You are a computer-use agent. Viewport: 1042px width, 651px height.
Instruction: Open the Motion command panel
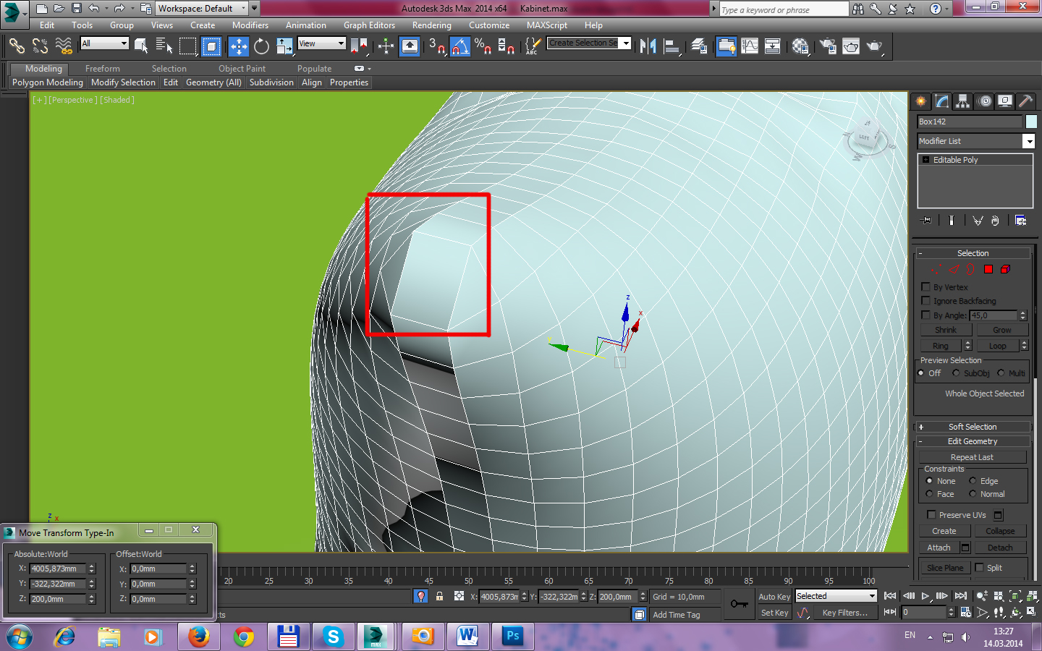tap(984, 101)
